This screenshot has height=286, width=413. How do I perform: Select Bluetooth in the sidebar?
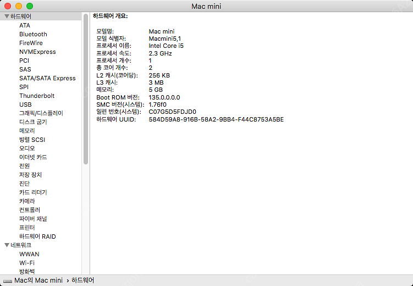pos(33,34)
